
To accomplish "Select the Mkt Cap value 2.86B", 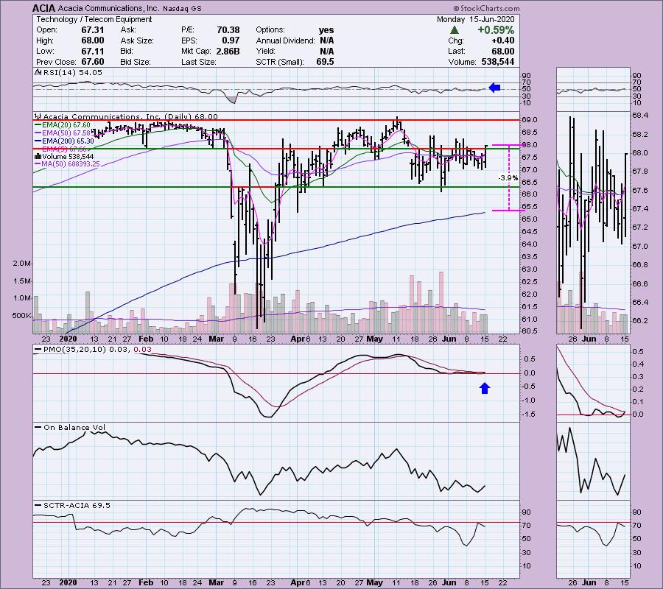I will click(226, 51).
